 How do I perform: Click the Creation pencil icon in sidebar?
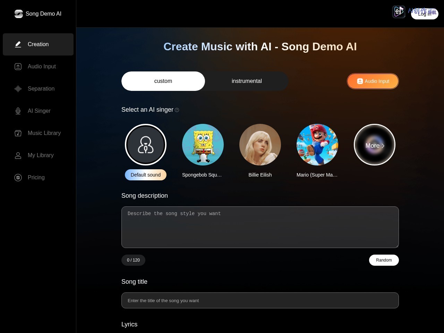pyautogui.click(x=18, y=44)
